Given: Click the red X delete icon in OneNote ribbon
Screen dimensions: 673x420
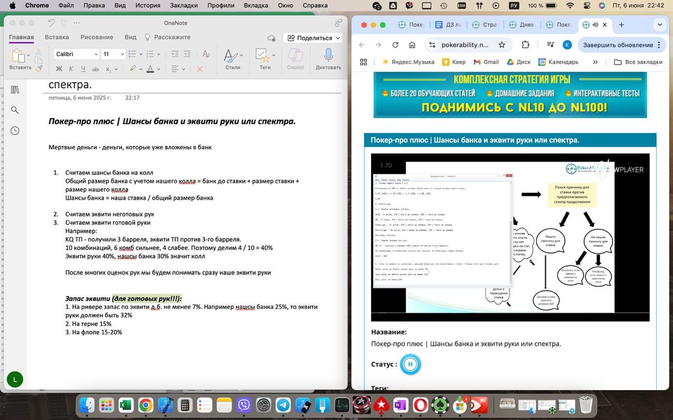Looking at the screenshot, I should pos(199,69).
